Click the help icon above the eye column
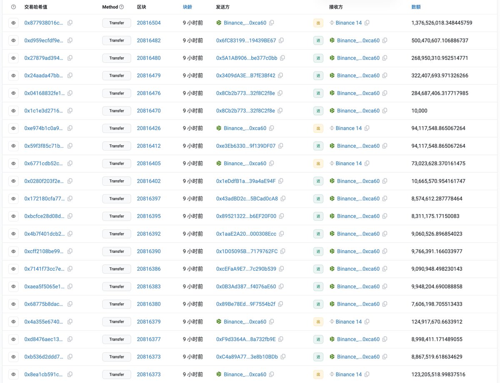500x383 pixels. [x=13, y=7]
